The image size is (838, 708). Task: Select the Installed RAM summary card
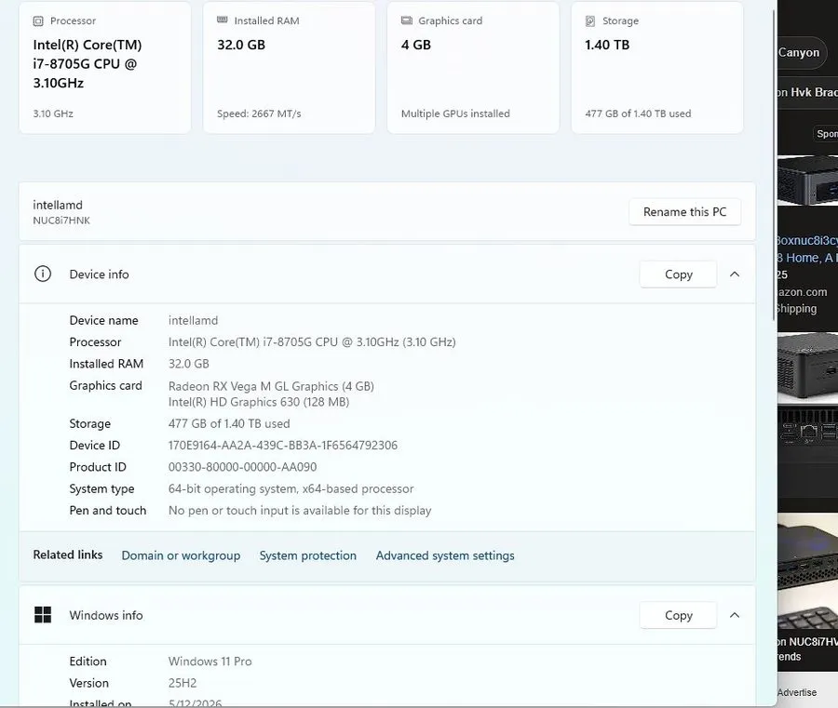(x=290, y=67)
